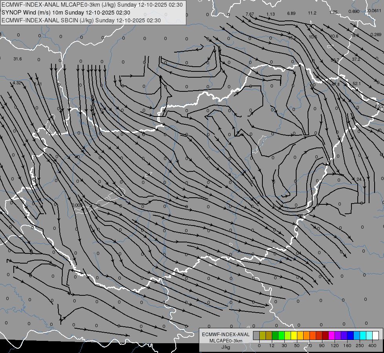Pick the brick-red legend swatch
384x353 pixels.
319,335
